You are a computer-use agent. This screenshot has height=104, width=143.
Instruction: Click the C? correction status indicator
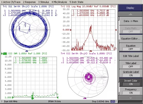[113, 101]
